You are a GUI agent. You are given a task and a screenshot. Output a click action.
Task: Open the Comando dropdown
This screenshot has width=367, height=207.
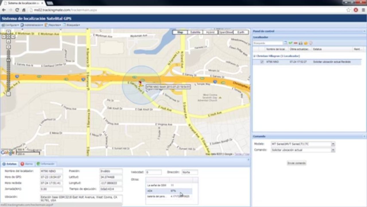point(333,150)
